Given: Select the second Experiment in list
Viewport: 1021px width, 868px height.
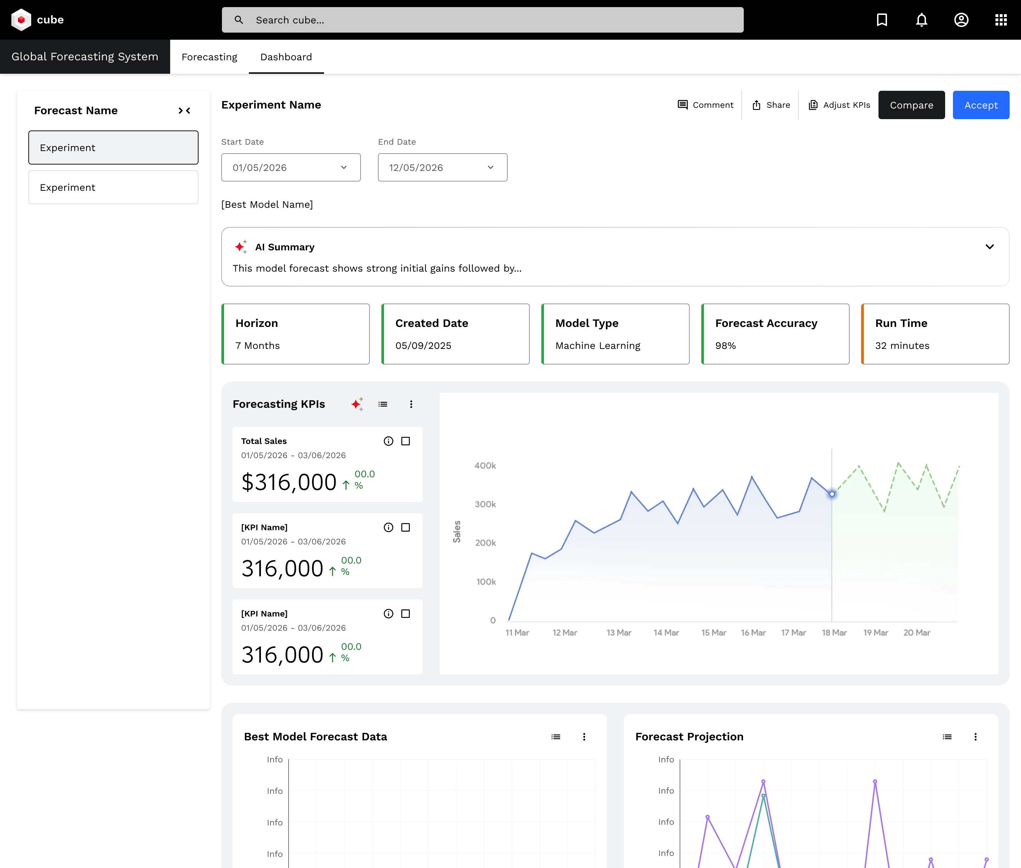Looking at the screenshot, I should tap(113, 188).
